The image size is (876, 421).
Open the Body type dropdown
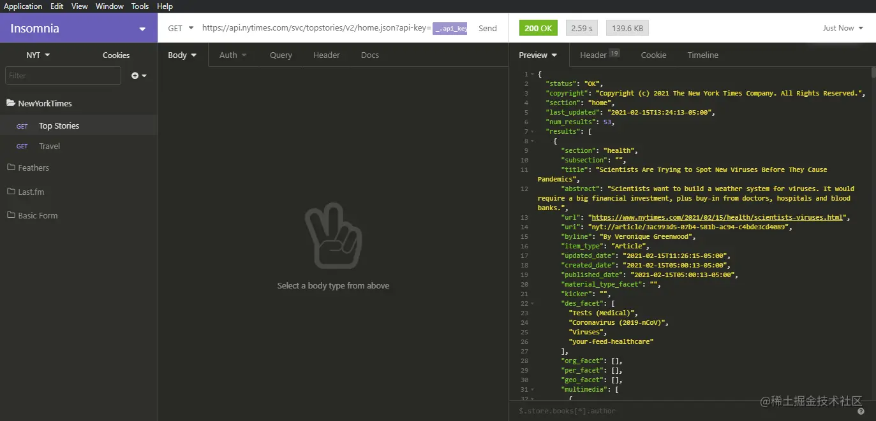pos(183,55)
